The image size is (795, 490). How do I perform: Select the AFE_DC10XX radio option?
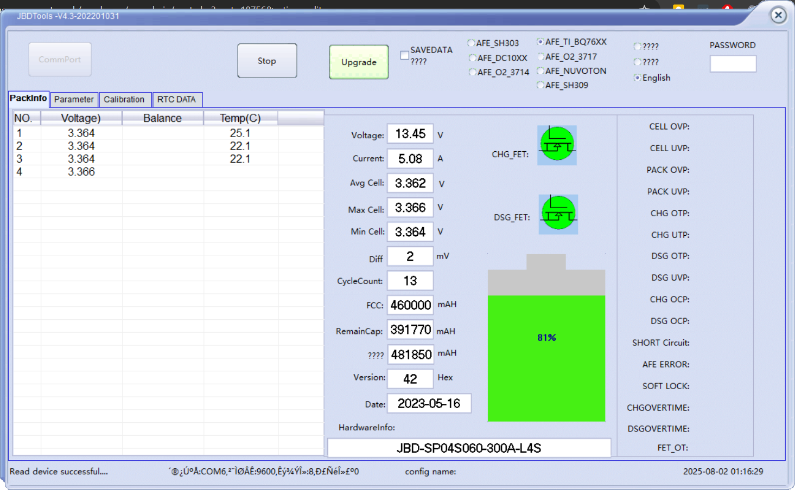[x=472, y=58]
